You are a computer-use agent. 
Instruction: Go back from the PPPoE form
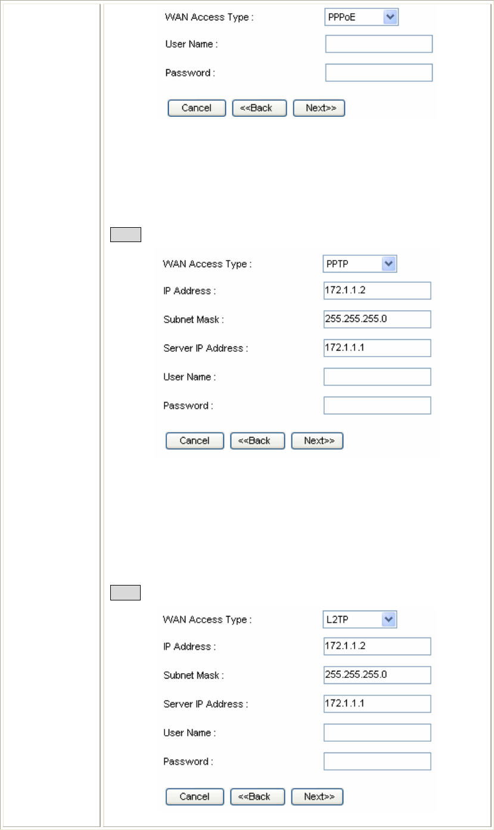click(259, 108)
